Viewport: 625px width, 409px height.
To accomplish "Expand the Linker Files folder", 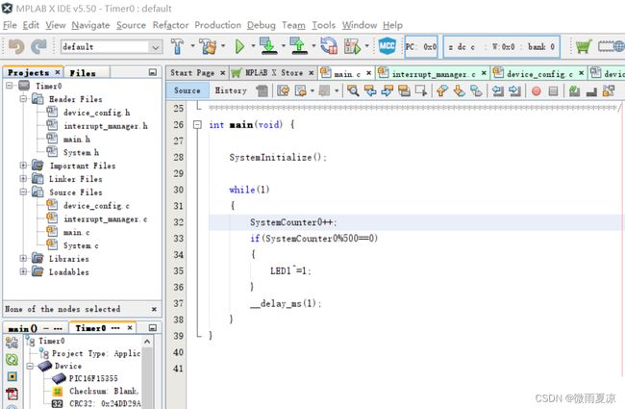I will coord(23,178).
